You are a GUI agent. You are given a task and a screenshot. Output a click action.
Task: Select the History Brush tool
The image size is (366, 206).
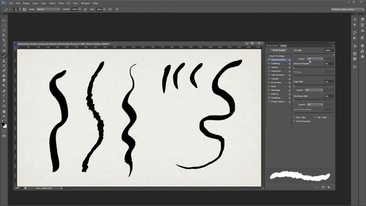click(x=4, y=66)
